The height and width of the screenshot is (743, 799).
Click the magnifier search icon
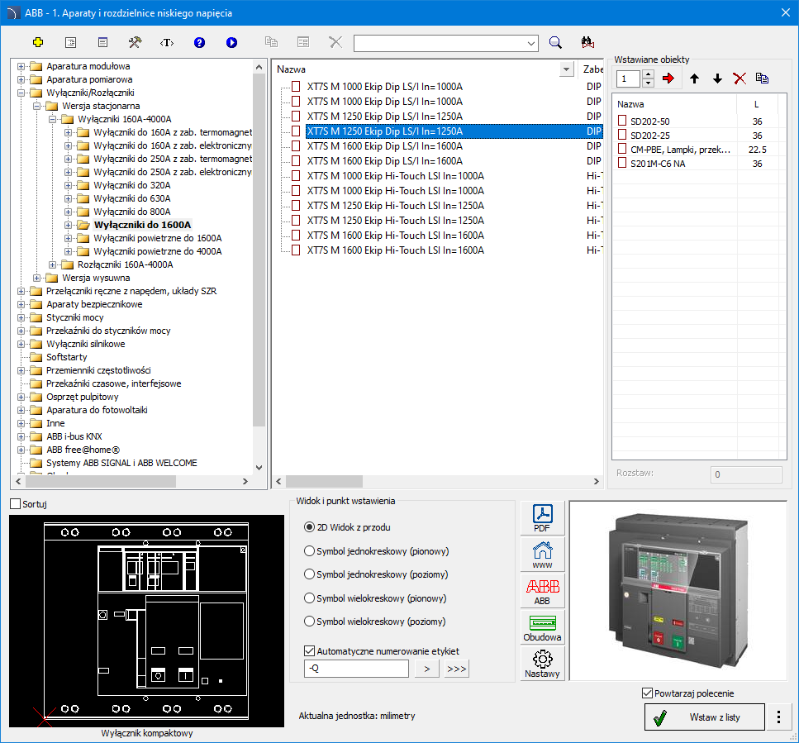click(x=555, y=42)
